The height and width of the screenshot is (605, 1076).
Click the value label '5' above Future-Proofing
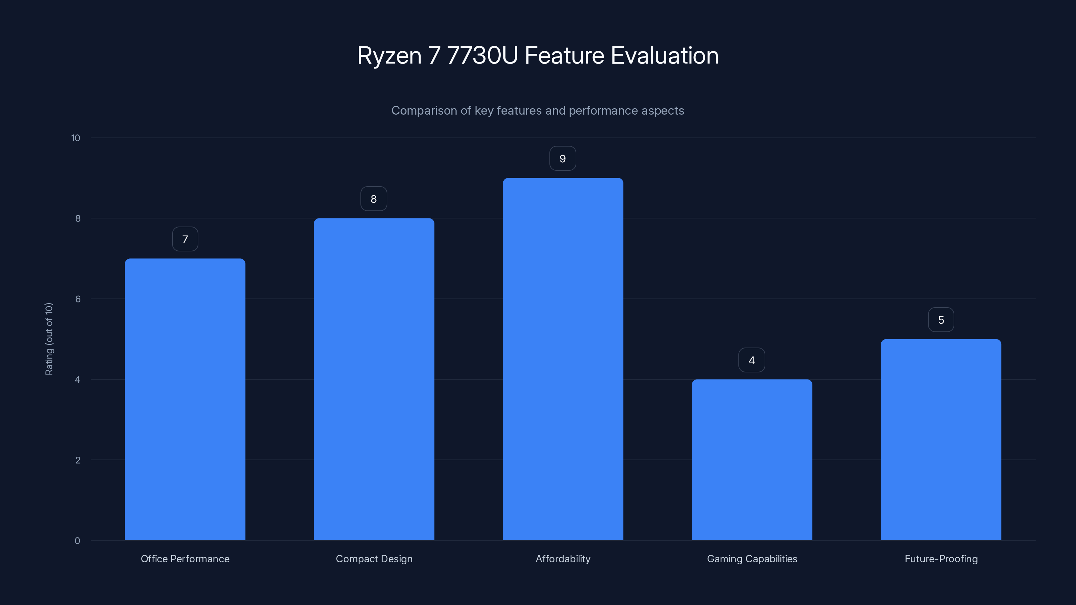tap(941, 320)
